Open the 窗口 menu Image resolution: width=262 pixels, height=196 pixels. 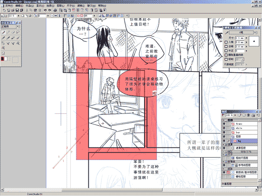tap(91, 6)
